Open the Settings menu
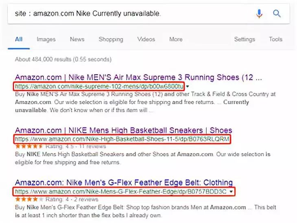Screen dimensions: 297x223 [245, 39]
